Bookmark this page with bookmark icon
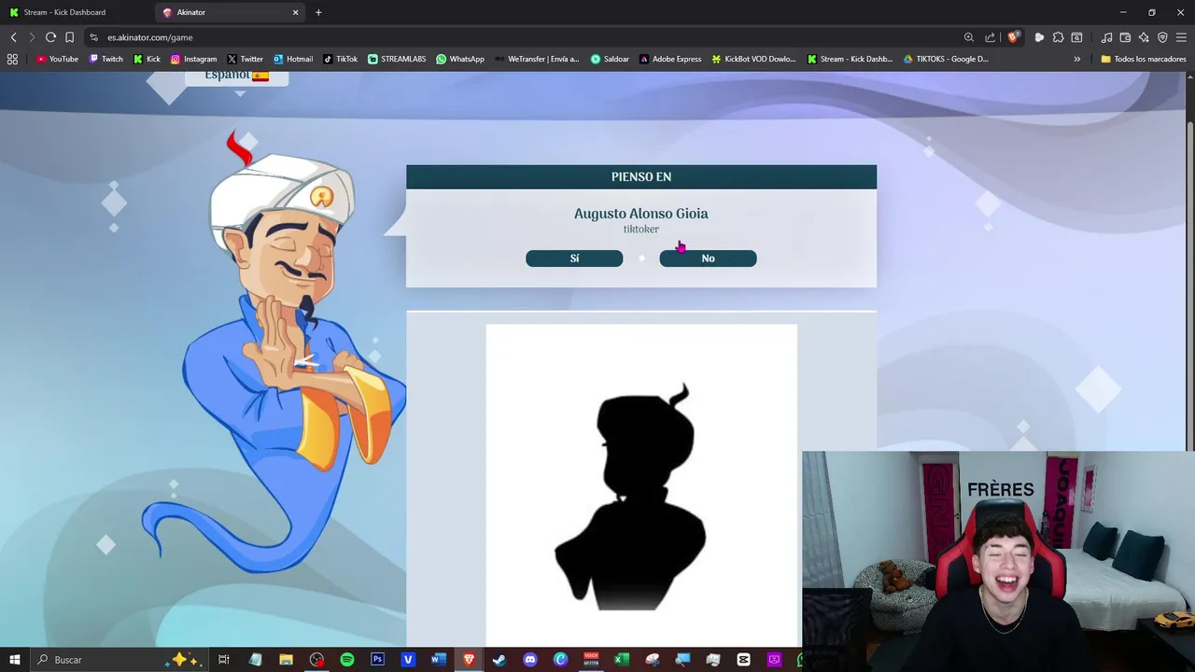1195x672 pixels. [69, 37]
